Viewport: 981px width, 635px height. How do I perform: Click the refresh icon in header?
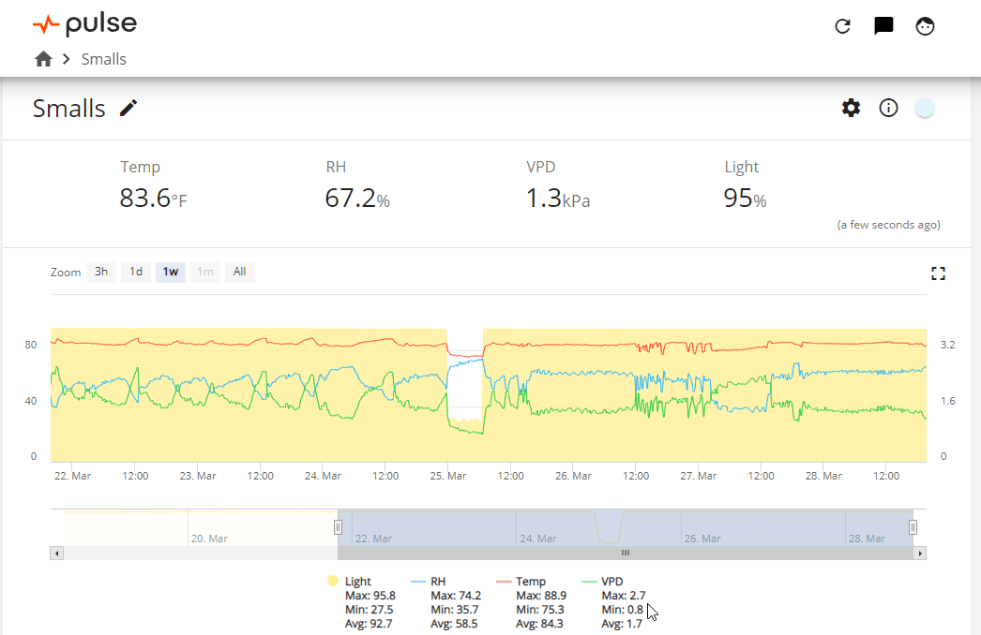(x=843, y=26)
